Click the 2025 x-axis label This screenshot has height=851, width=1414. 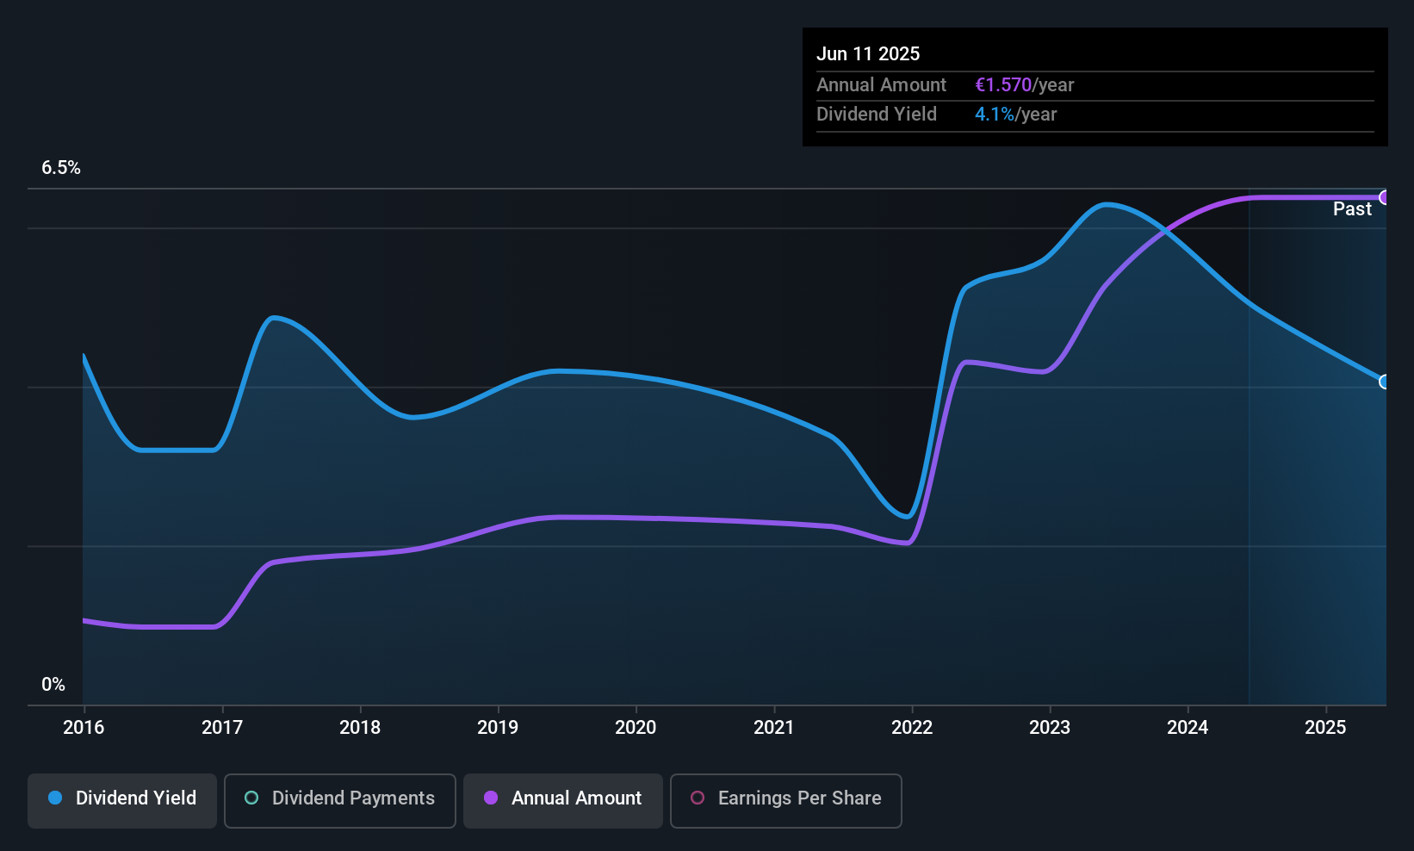1325,727
